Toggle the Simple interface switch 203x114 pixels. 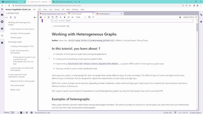click(12, 113)
